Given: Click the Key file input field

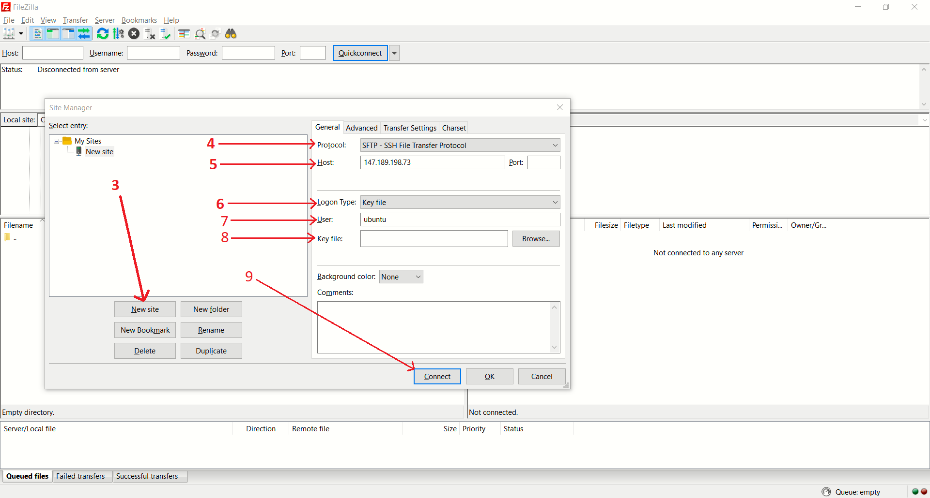Looking at the screenshot, I should pos(434,239).
